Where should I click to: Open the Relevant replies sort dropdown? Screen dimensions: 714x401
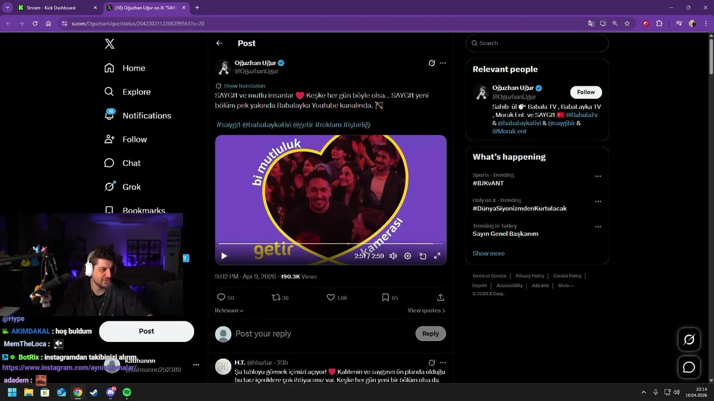pyautogui.click(x=229, y=310)
